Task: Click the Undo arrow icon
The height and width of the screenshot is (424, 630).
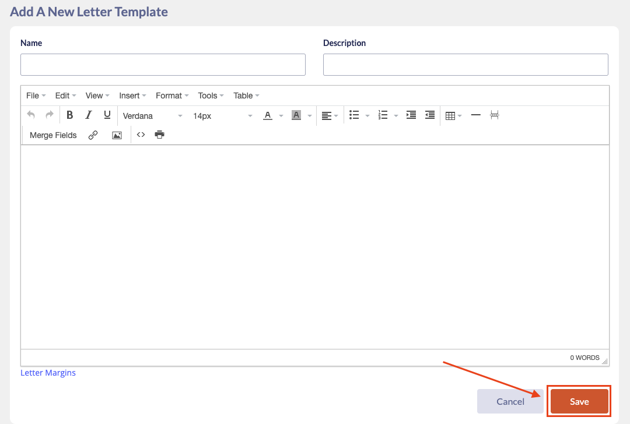Action: pyautogui.click(x=31, y=115)
